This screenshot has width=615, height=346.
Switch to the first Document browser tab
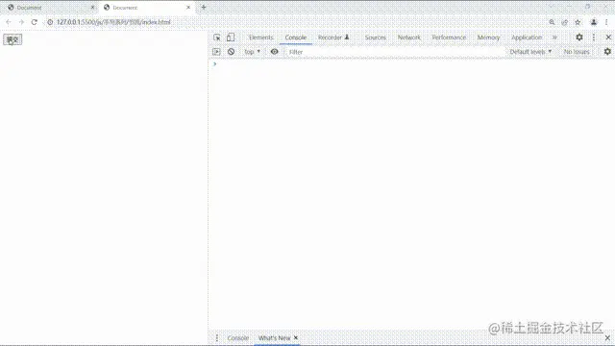[49, 8]
